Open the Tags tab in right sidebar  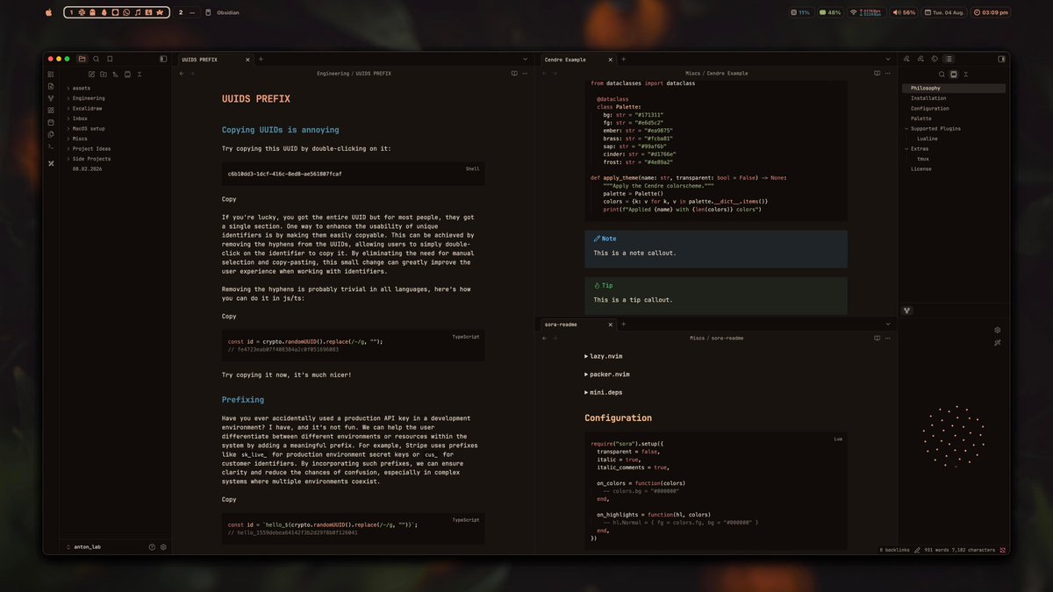935,59
